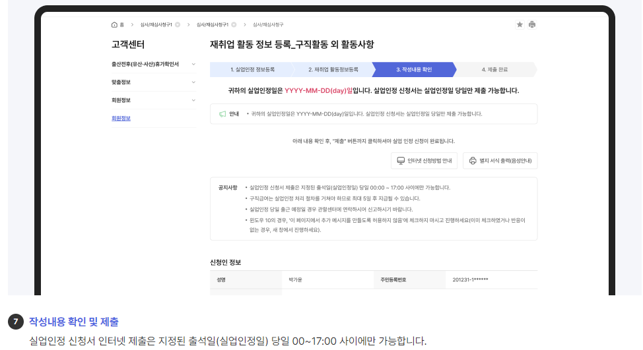Expand the 맞춤정보 sidebar chevron
The height and width of the screenshot is (350, 643).
193,82
